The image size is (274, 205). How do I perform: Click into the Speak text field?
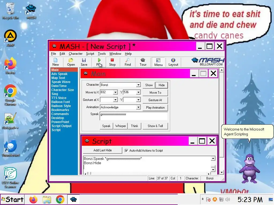click(134, 116)
